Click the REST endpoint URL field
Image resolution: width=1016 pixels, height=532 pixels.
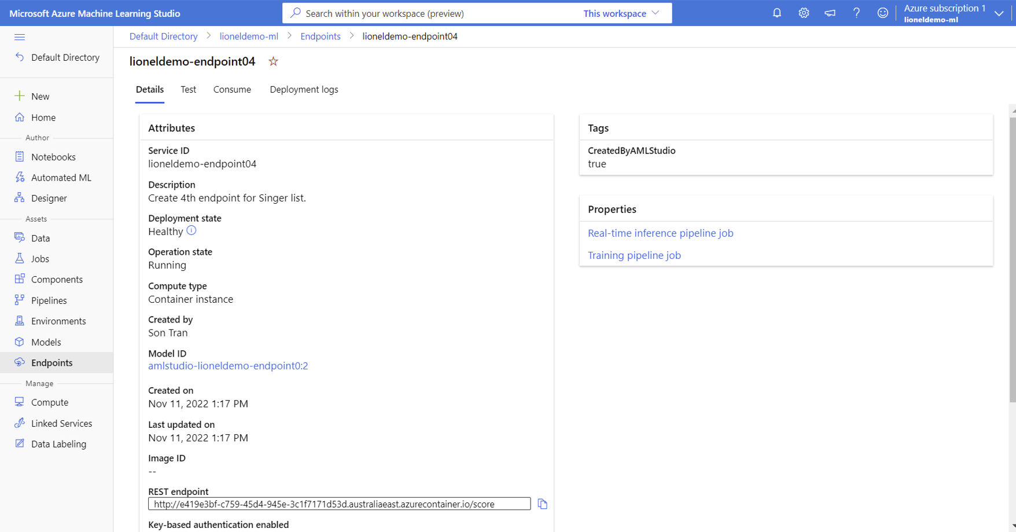coord(339,504)
